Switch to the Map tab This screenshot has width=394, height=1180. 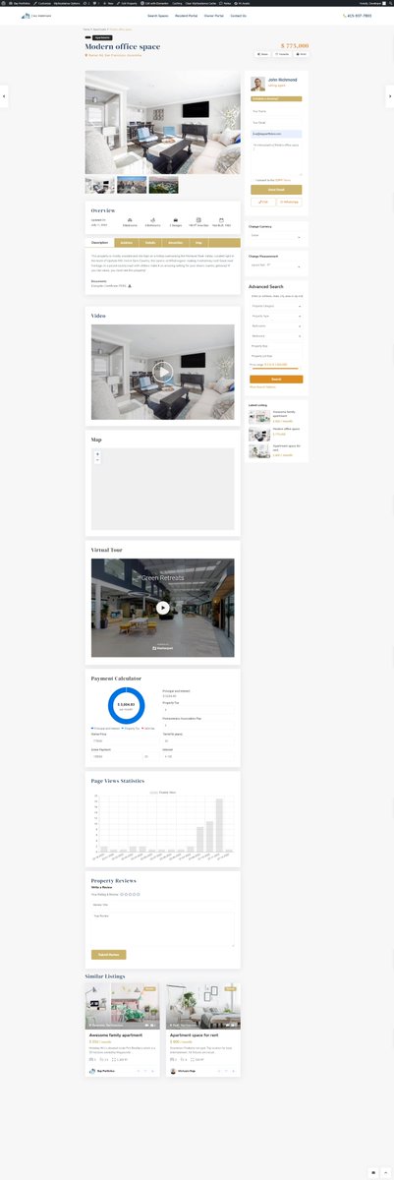pyautogui.click(x=198, y=242)
